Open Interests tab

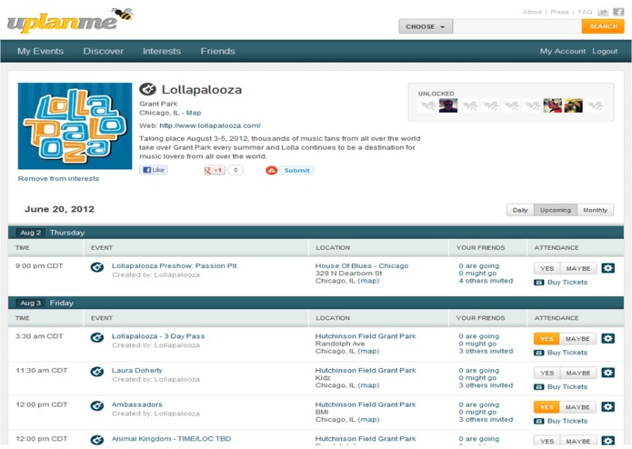[x=162, y=51]
